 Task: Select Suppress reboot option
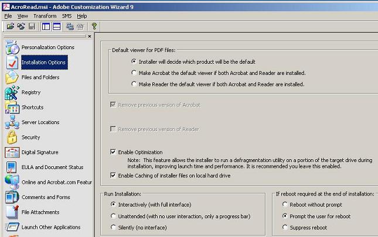[285, 227]
